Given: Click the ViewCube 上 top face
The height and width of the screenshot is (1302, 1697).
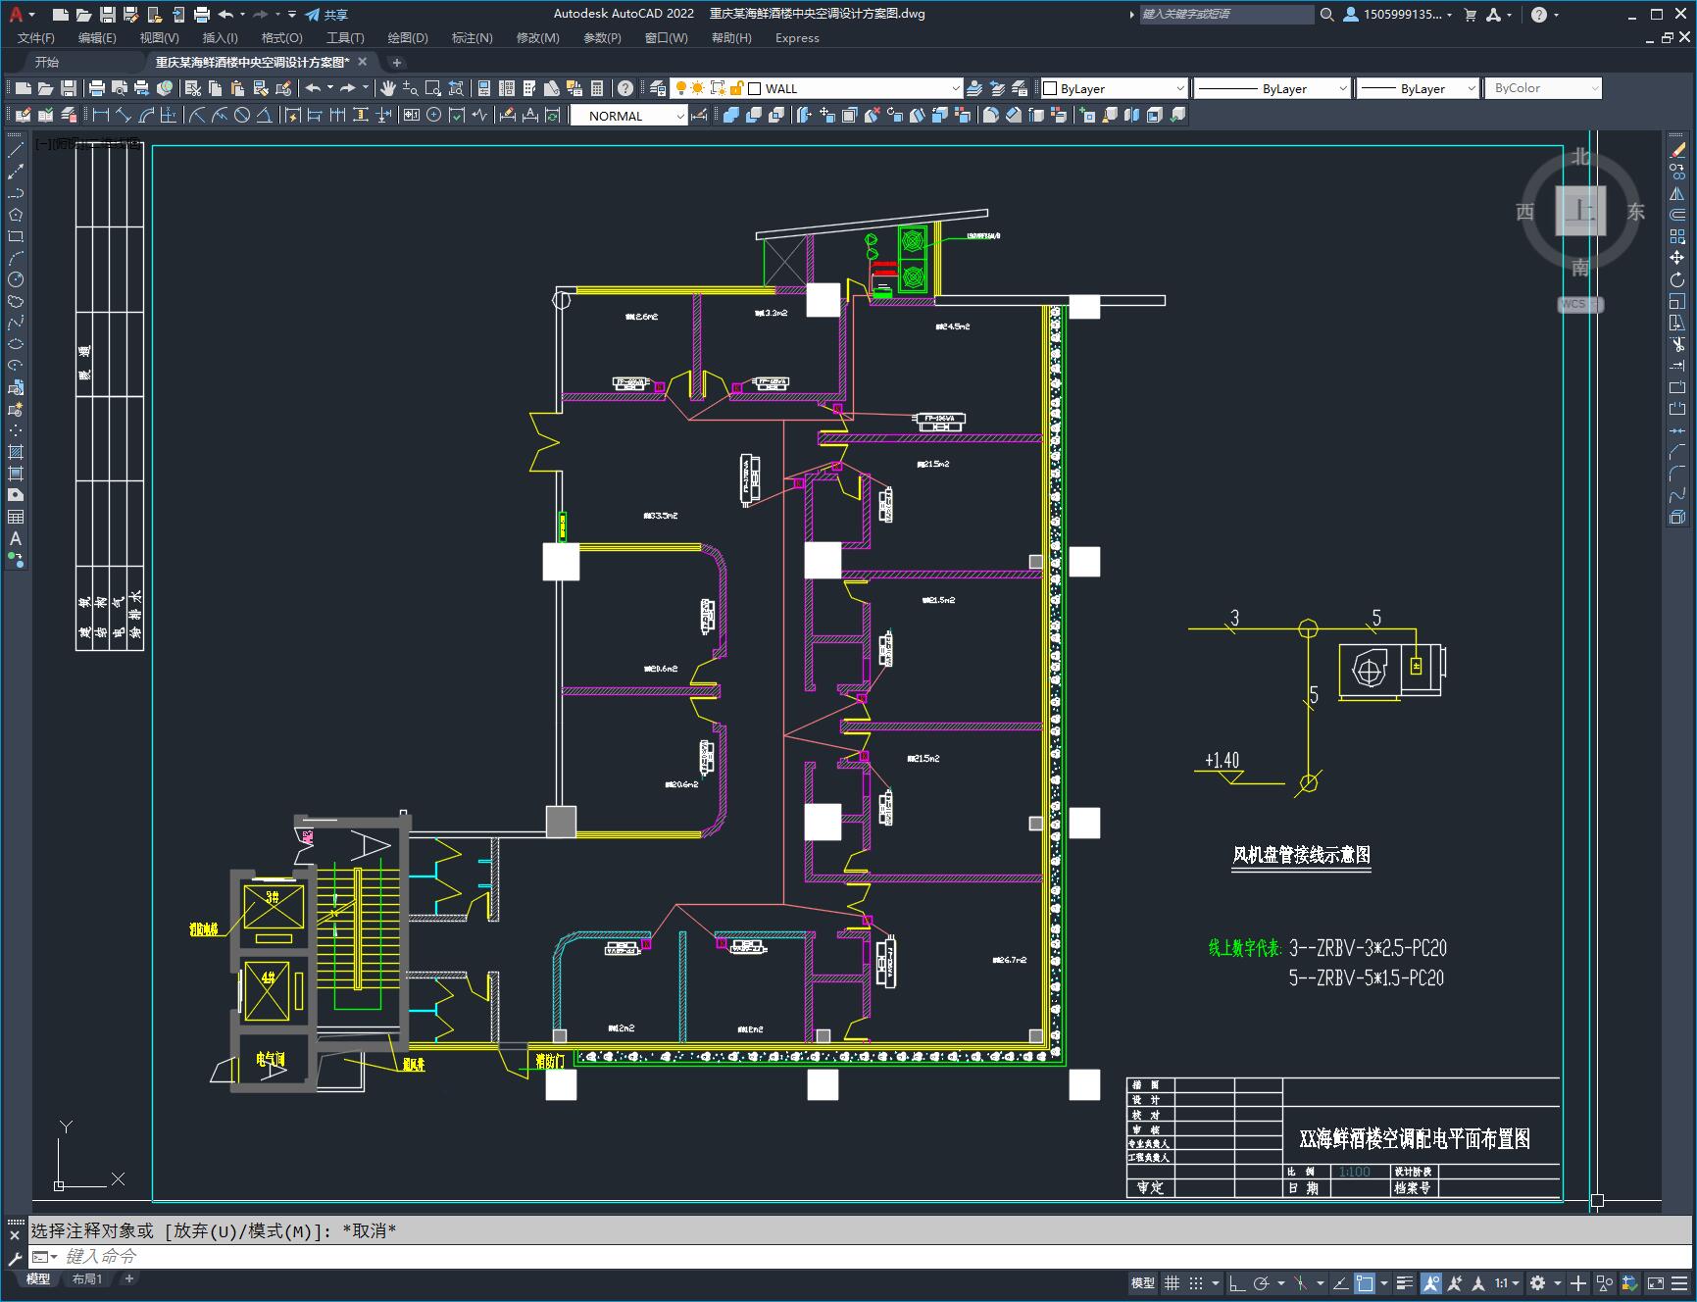Looking at the screenshot, I should [x=1580, y=211].
